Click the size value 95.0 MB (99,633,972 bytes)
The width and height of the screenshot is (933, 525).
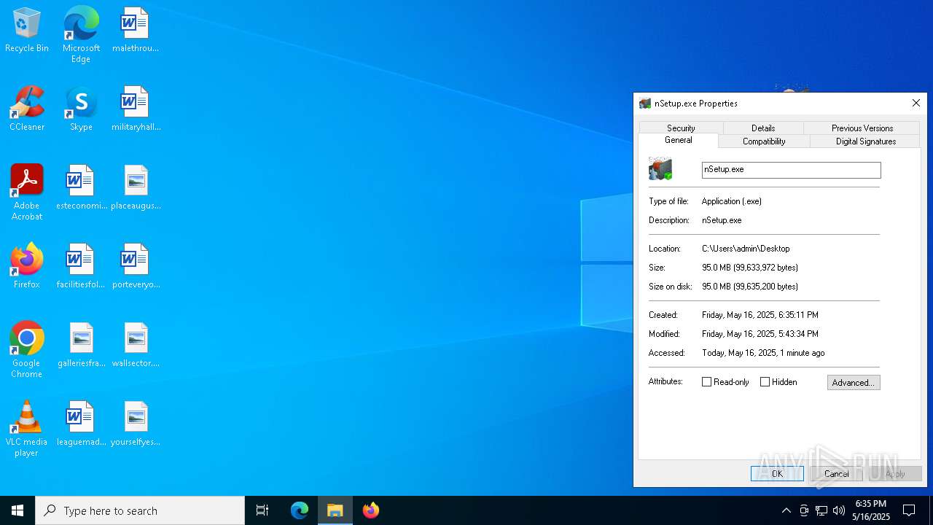pyautogui.click(x=750, y=268)
